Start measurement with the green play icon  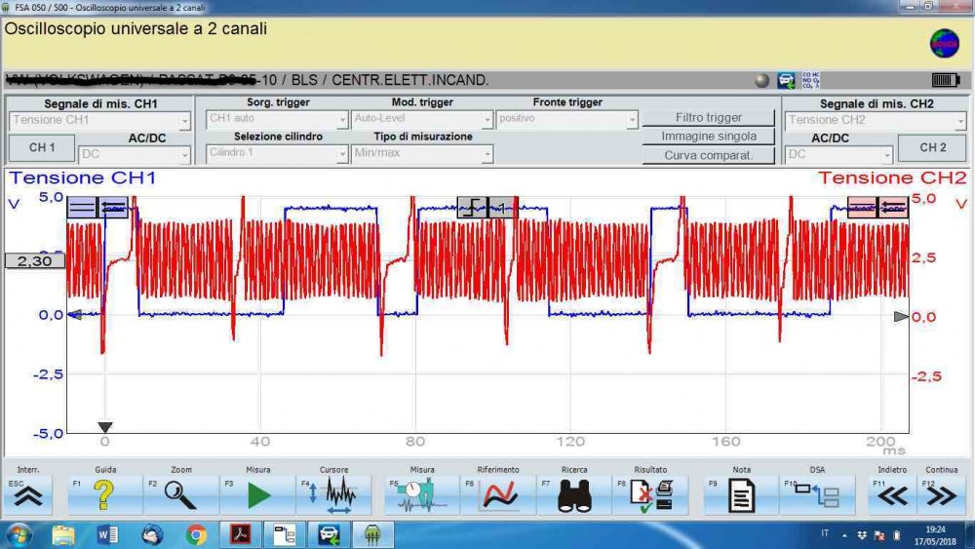click(x=257, y=495)
